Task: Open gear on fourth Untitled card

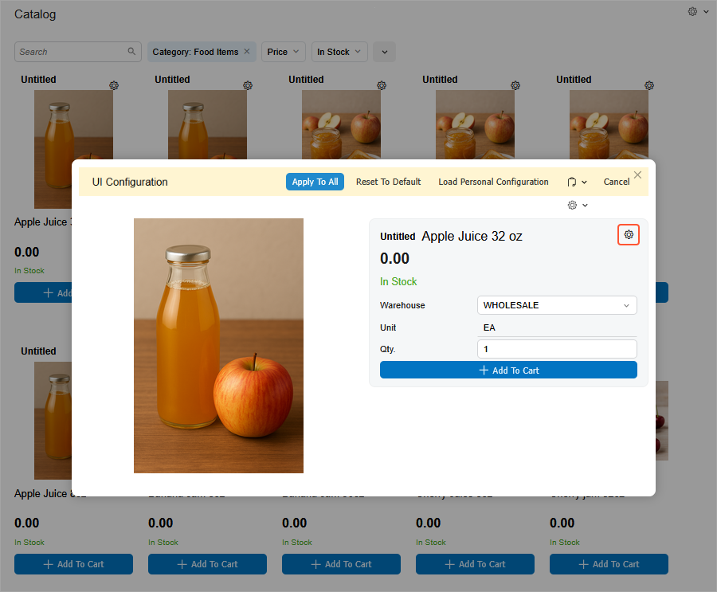Action: (x=515, y=85)
